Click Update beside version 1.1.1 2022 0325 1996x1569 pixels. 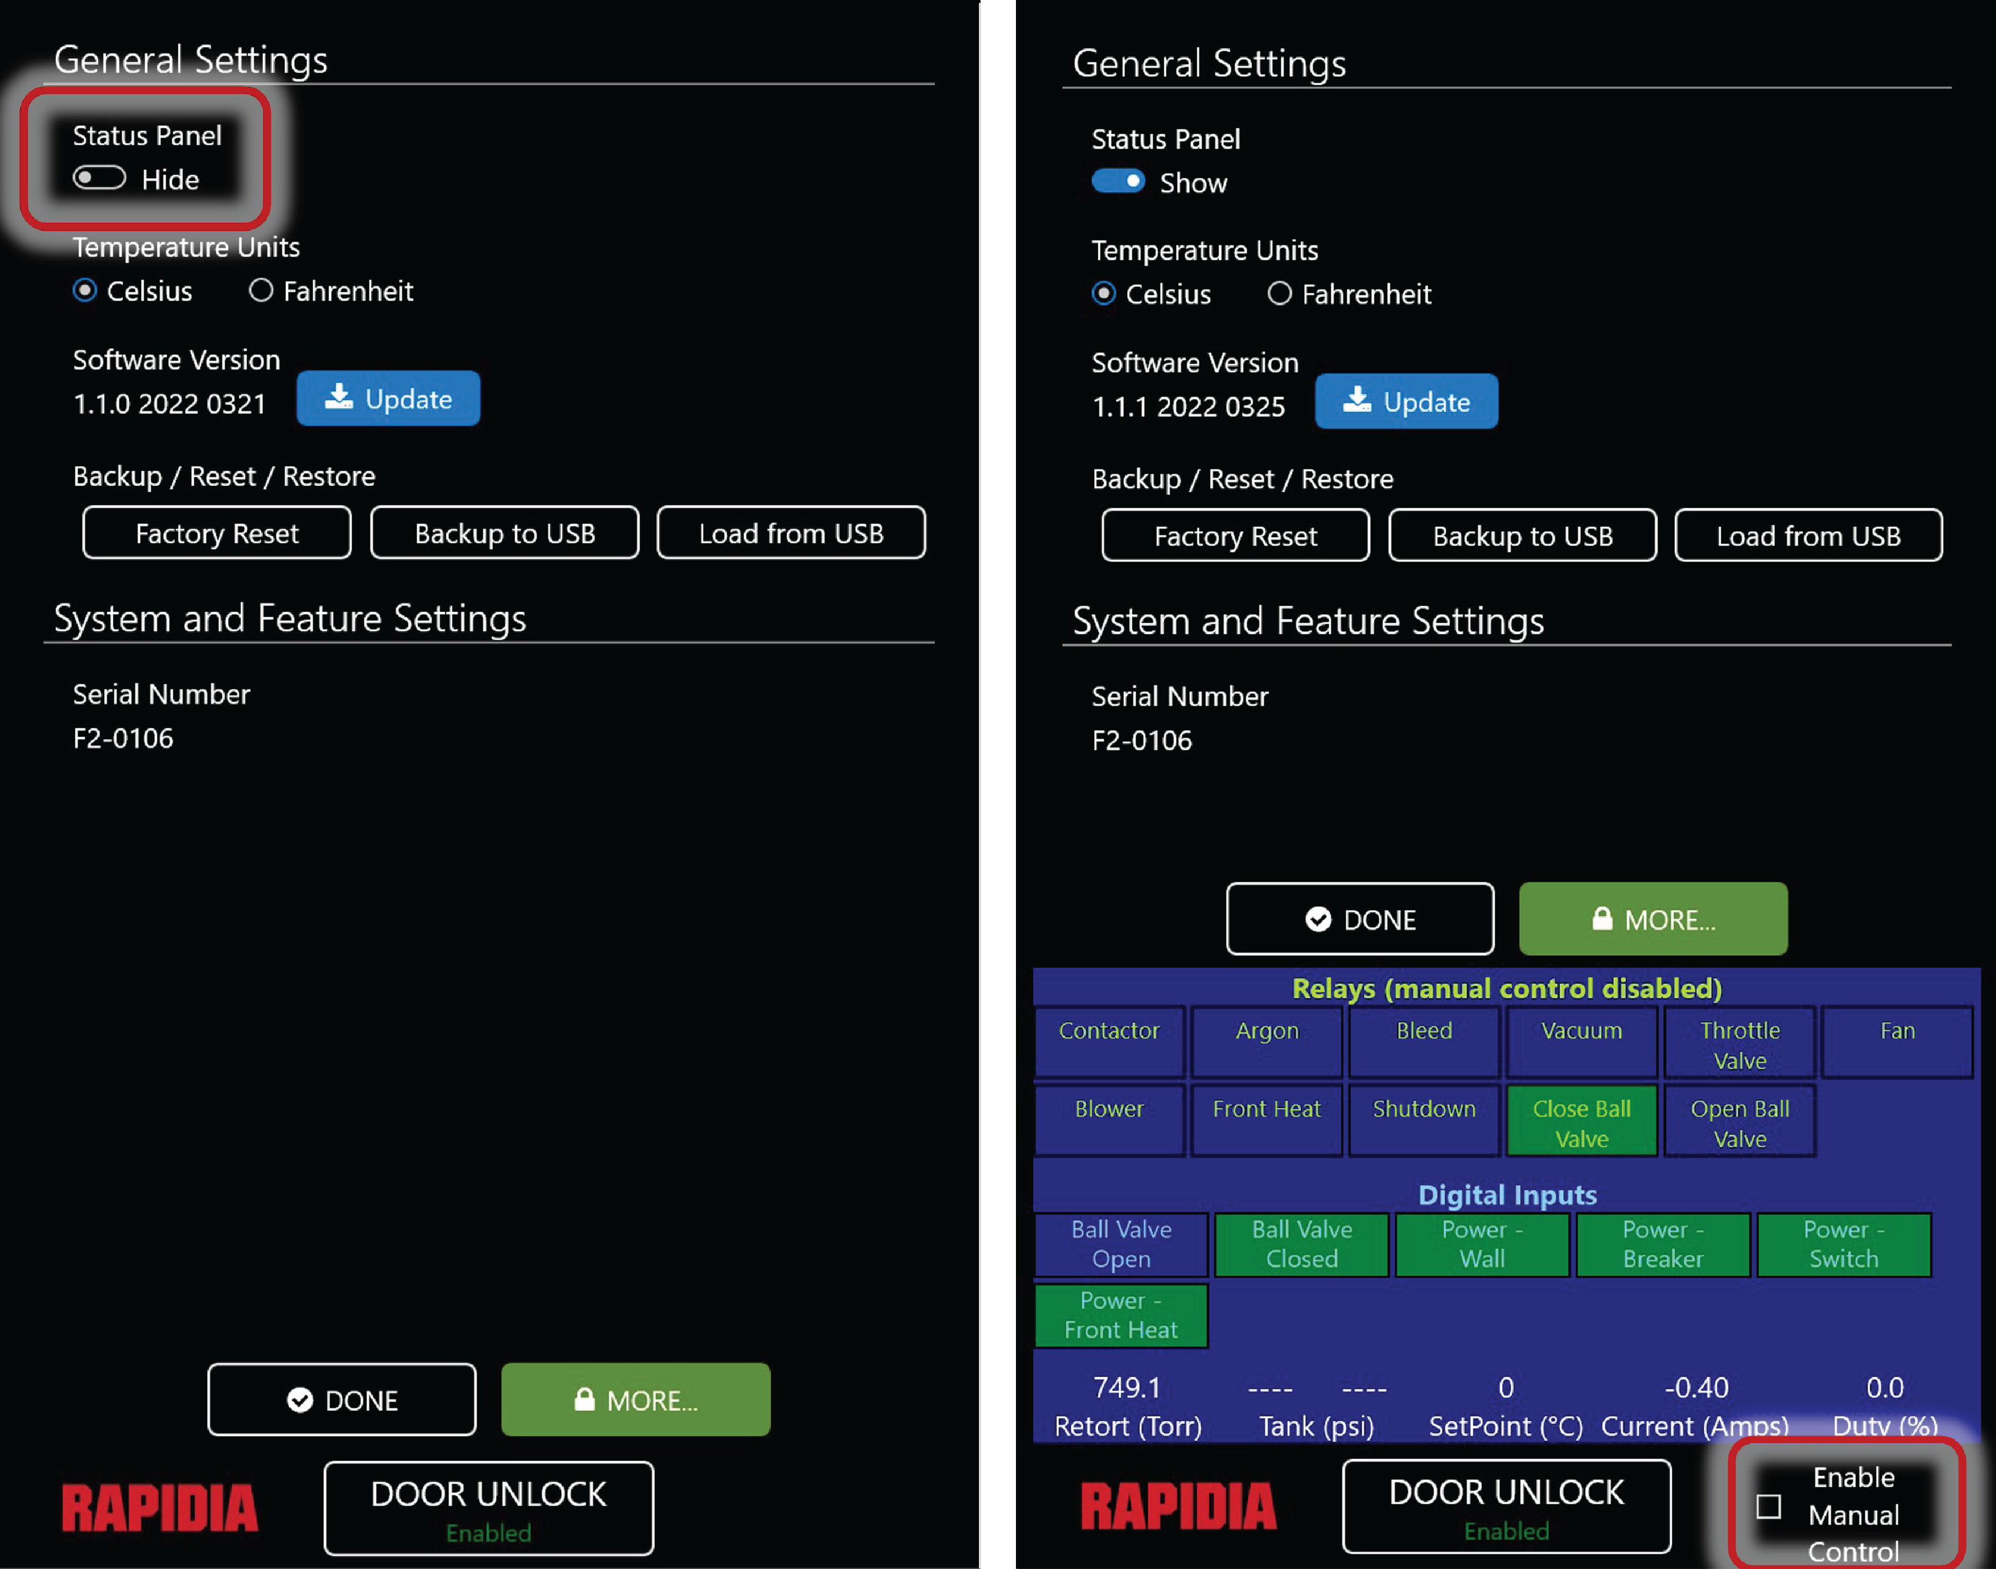[x=1407, y=401]
